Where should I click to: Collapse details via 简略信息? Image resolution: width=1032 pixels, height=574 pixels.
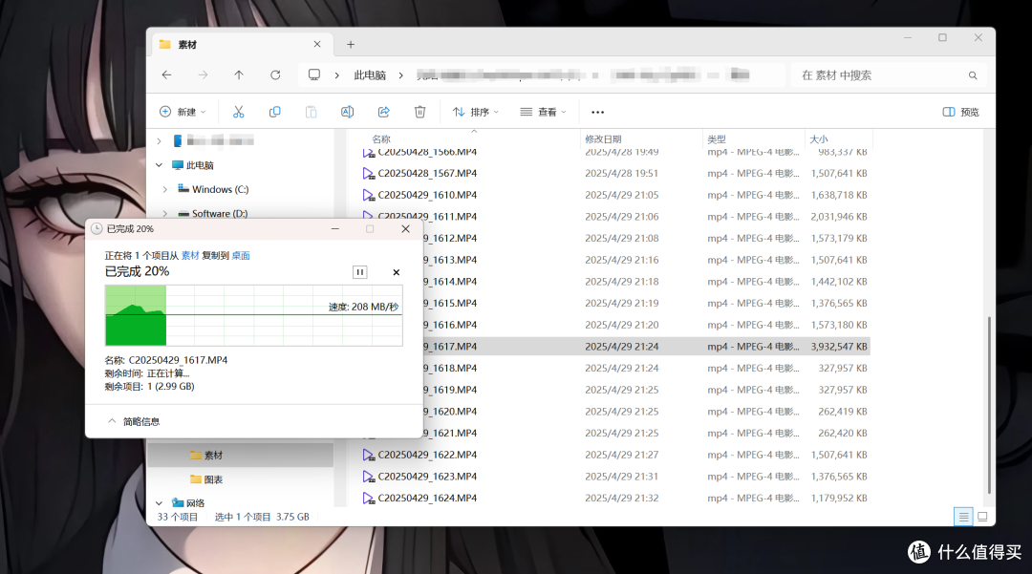[x=133, y=421]
